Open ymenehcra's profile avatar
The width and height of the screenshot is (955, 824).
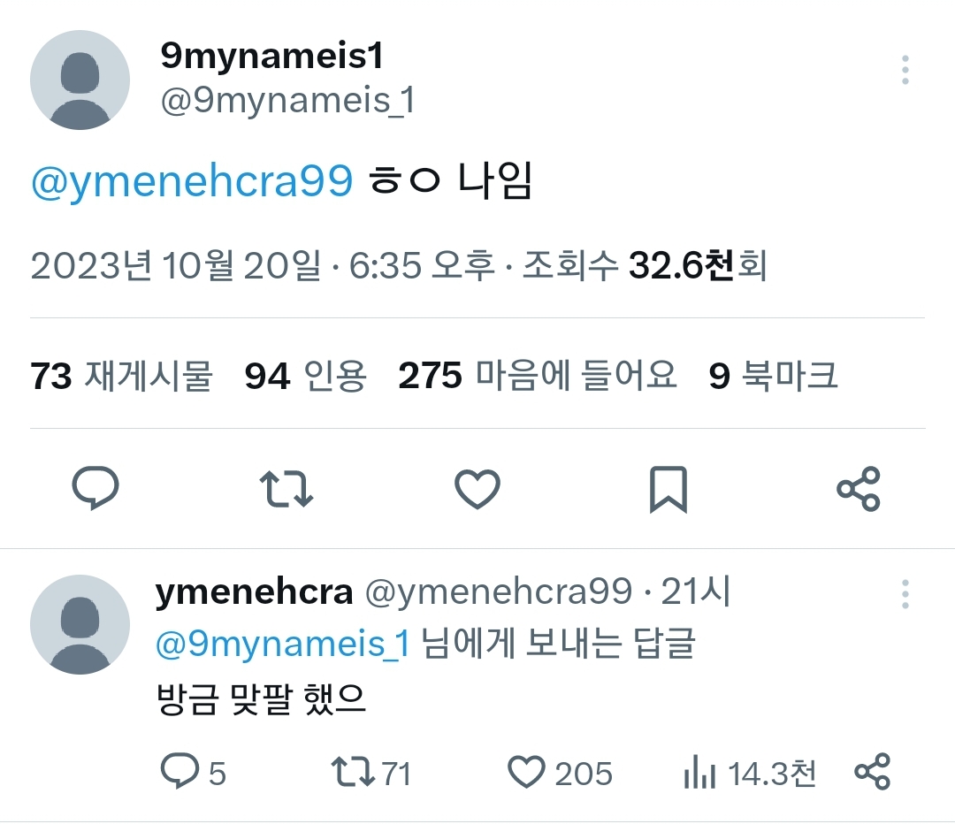(80, 625)
